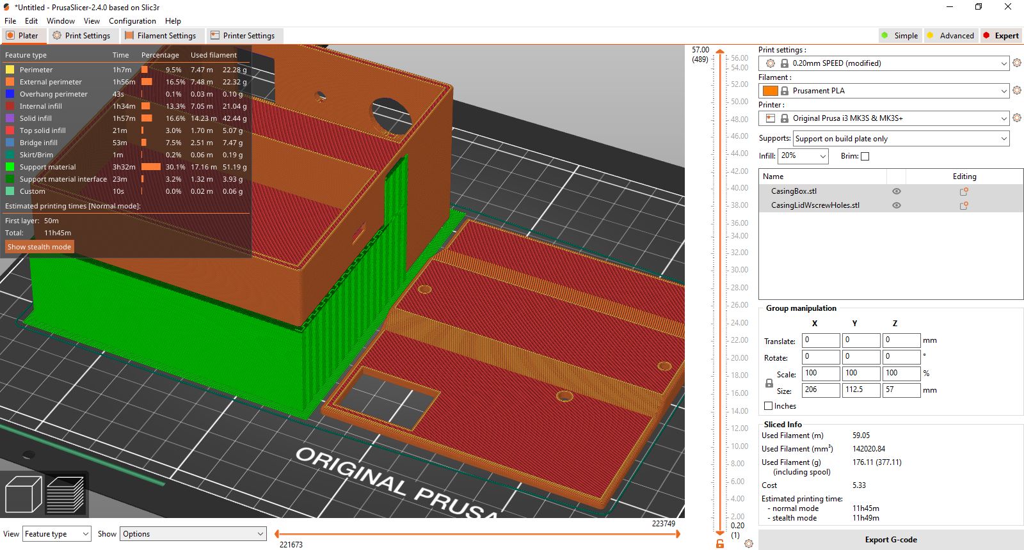The width and height of the screenshot is (1024, 550).
Task: Click Scale Y input field
Action: click(861, 373)
